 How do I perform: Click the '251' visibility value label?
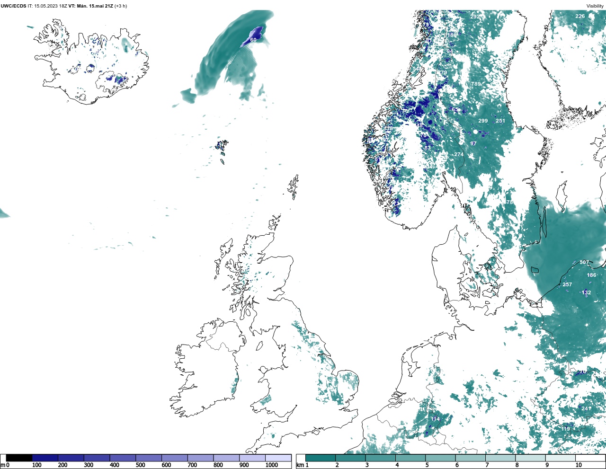pos(500,121)
